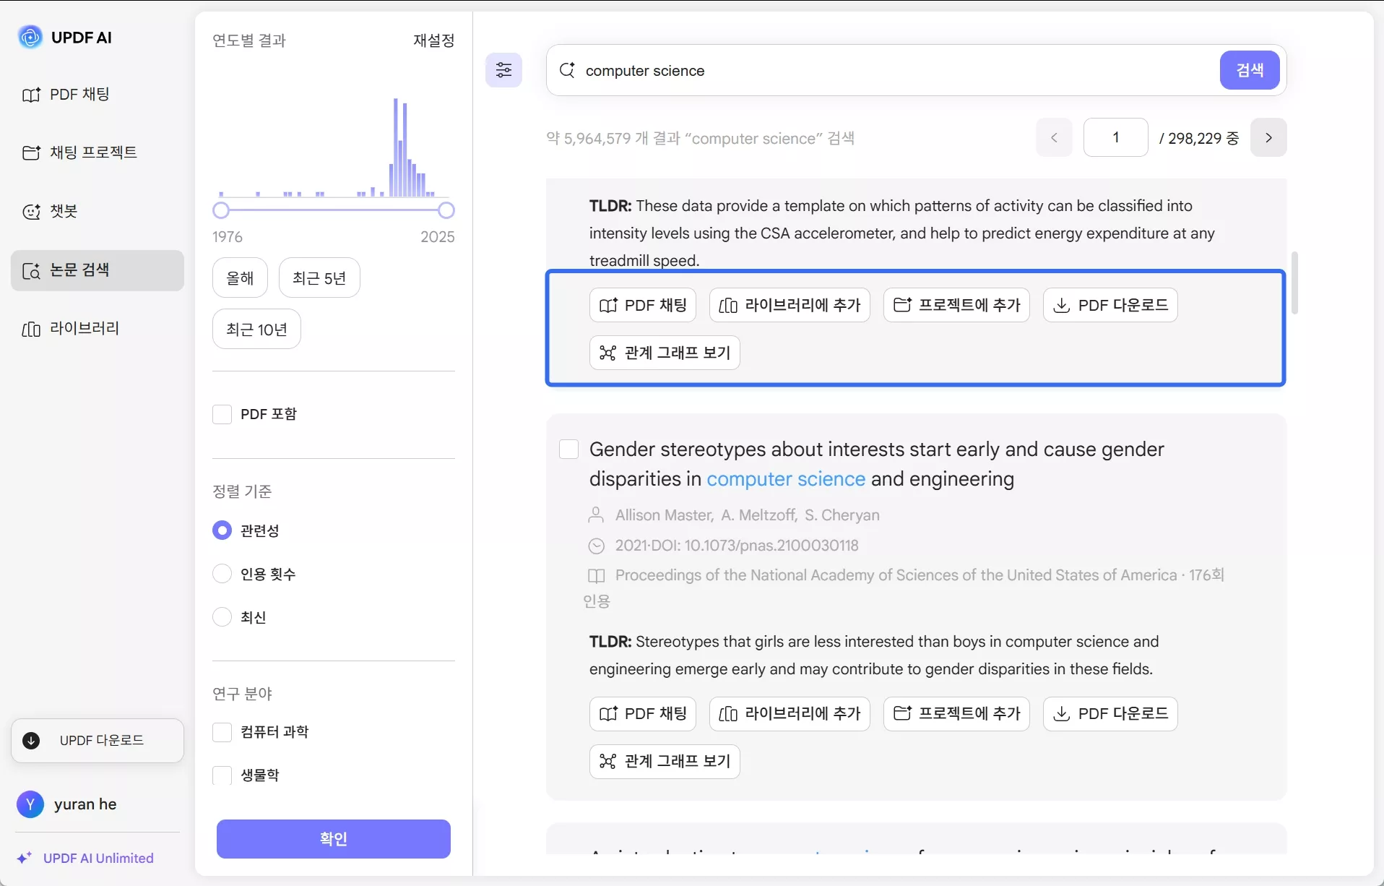Select the 인용 횟수 sort option
This screenshot has width=1384, height=886.
(222, 574)
